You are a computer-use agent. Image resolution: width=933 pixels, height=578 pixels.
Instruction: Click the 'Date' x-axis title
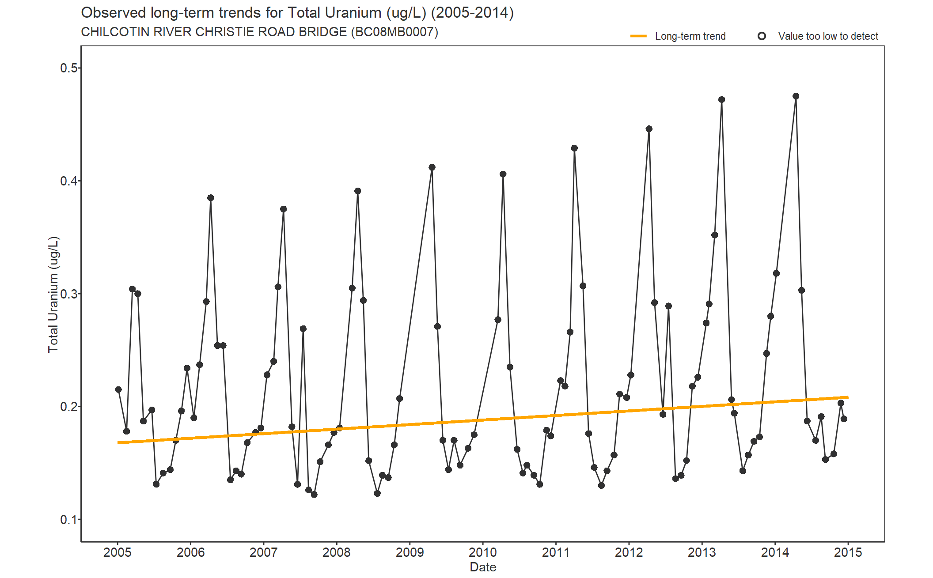click(x=483, y=567)
